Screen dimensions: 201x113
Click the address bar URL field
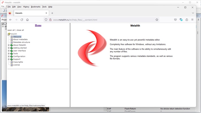coord(101,20)
